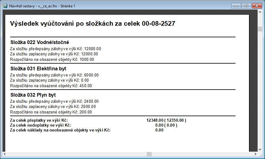Click the 'Za celek přeplatky ve výši Kč' line
The width and height of the screenshot is (265, 159).
coord(39,120)
